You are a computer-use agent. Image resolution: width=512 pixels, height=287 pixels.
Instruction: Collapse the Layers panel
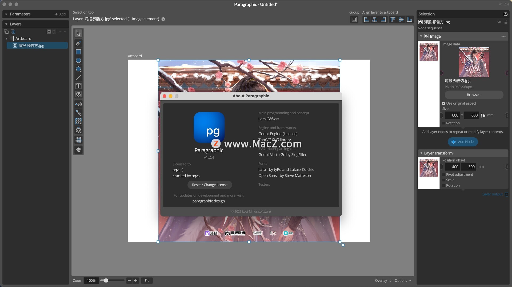[x=6, y=24]
